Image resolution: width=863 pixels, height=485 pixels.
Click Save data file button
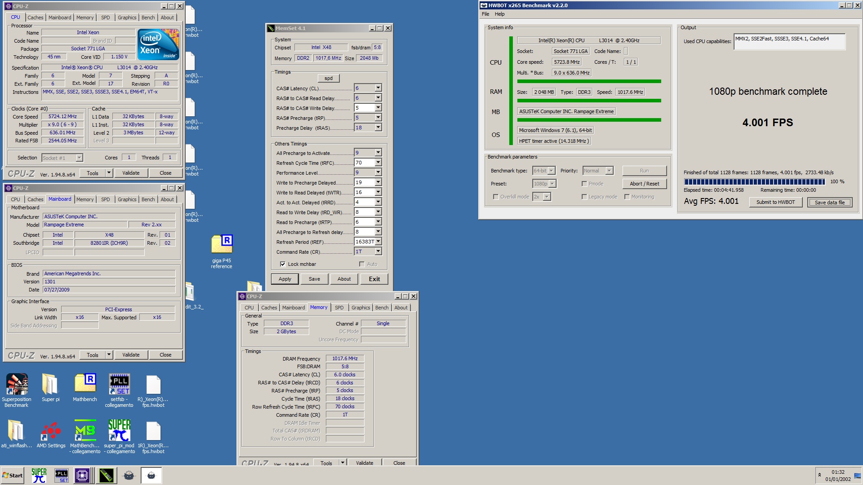pyautogui.click(x=830, y=202)
